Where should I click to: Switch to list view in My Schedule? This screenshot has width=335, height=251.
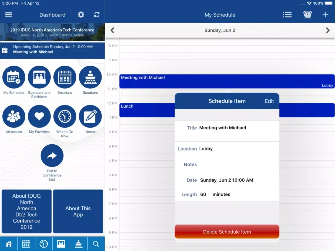click(287, 14)
